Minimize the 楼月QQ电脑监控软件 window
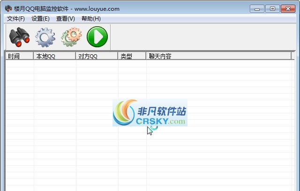Image resolution: width=300 pixels, height=191 pixels. [257, 9]
